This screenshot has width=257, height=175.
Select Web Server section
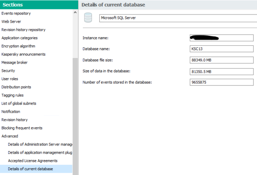11,21
